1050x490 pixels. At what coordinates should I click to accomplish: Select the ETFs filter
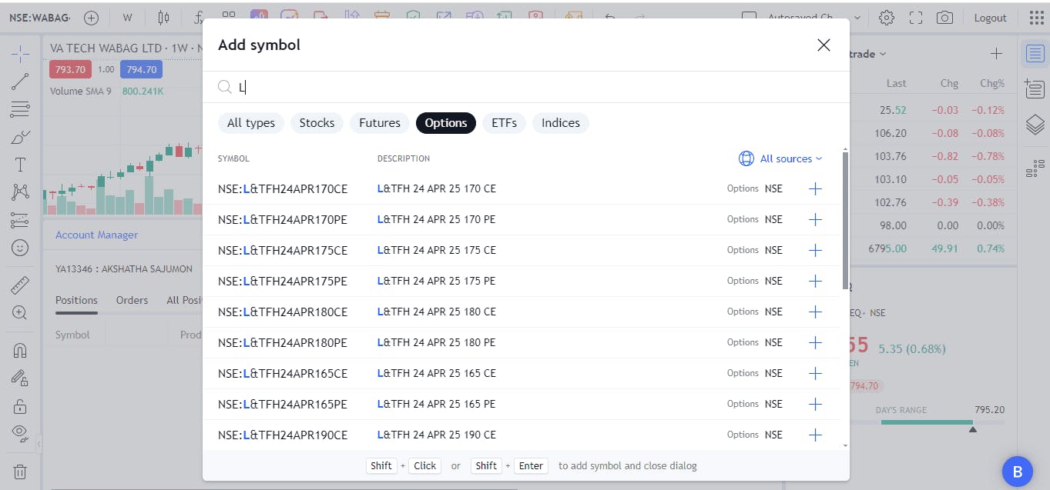click(504, 123)
